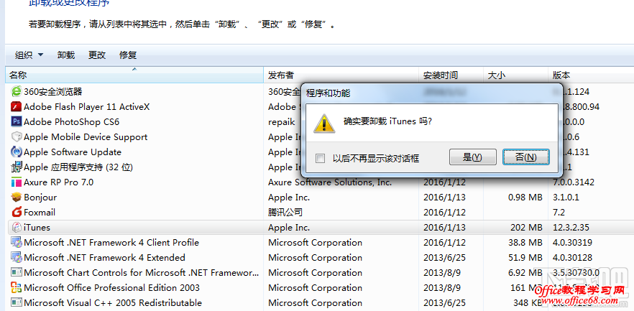Click publisher repaik in PhotoShop row

coord(282,122)
